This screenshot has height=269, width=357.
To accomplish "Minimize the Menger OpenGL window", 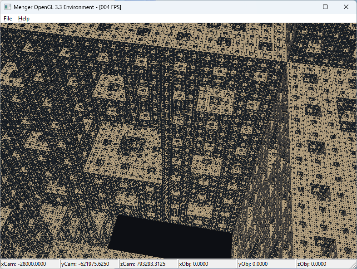I will point(305,7).
